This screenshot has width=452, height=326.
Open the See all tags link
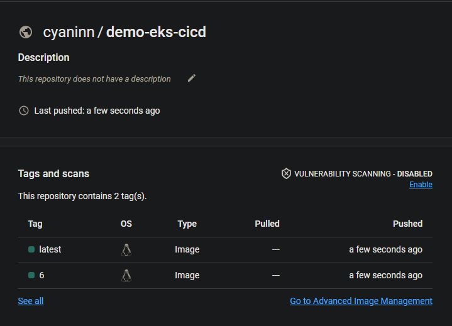pos(31,301)
